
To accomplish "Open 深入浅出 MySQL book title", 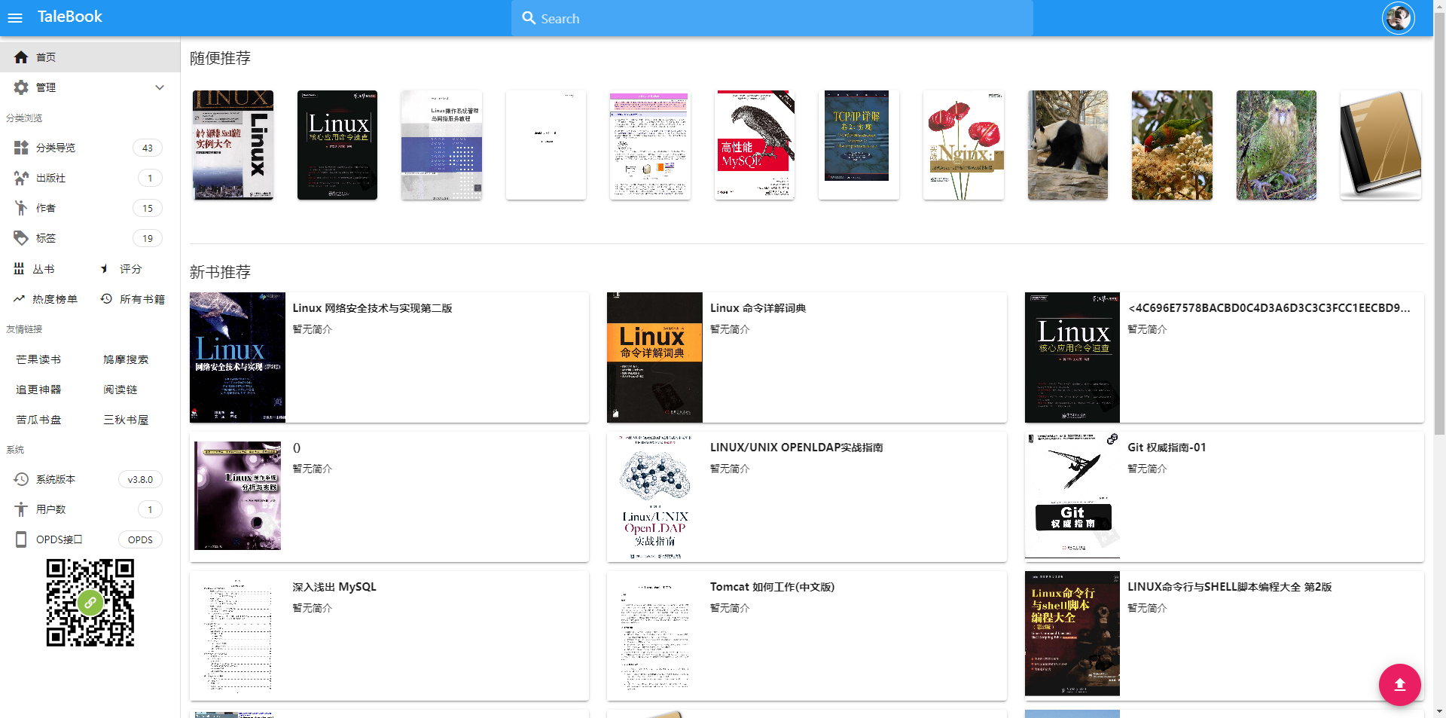I will pyautogui.click(x=334, y=587).
